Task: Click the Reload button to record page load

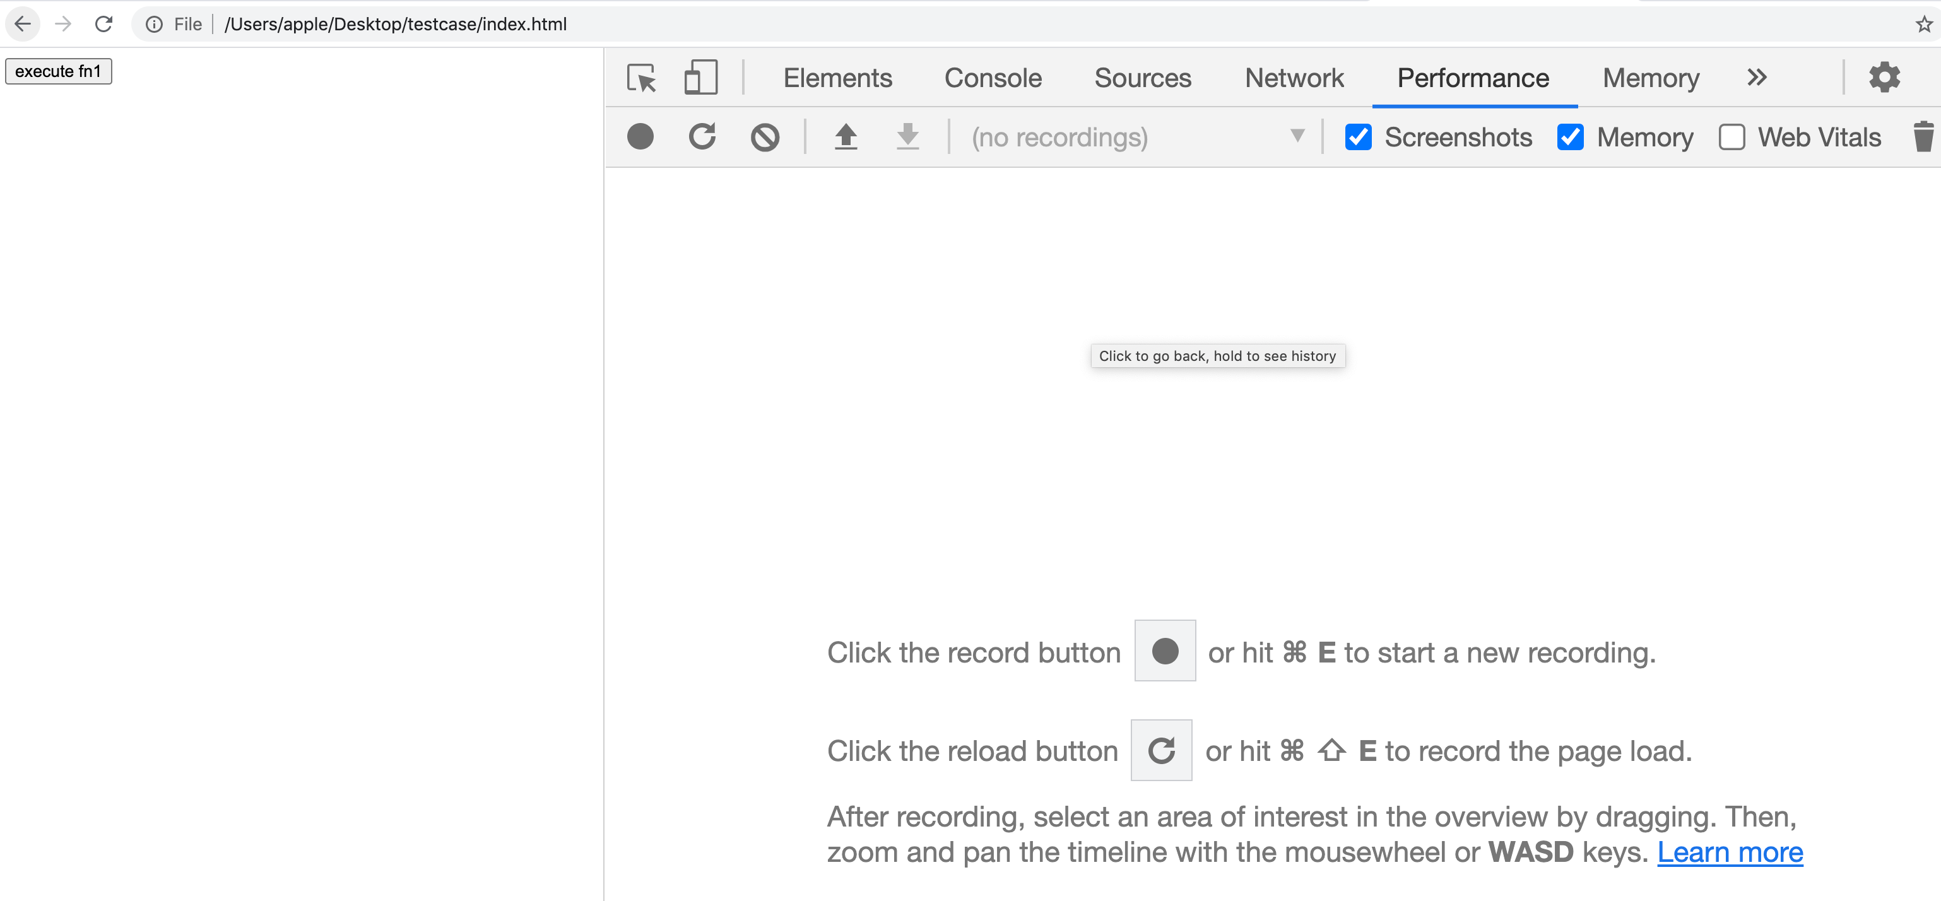Action: coord(700,136)
